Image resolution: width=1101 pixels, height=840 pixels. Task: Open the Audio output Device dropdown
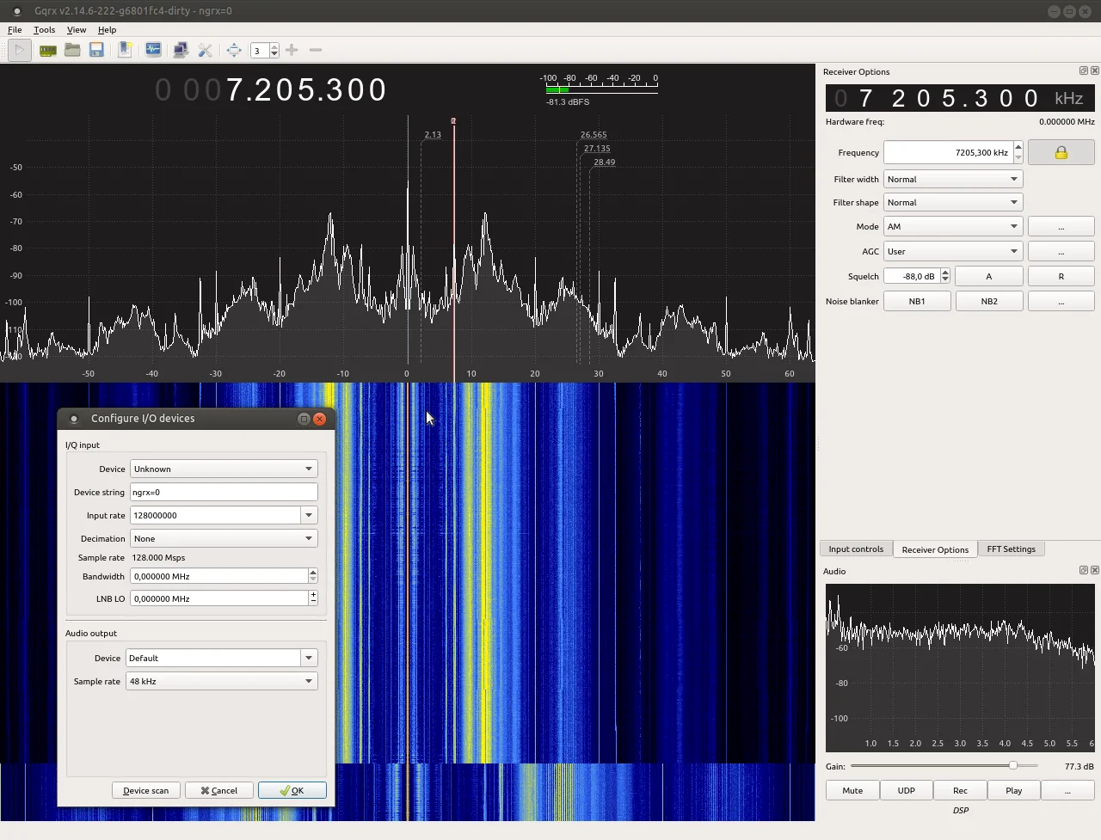(x=222, y=658)
